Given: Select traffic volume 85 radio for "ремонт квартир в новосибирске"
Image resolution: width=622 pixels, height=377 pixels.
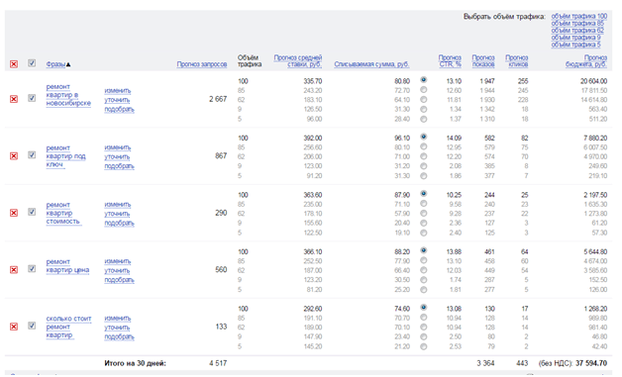Looking at the screenshot, I should (x=424, y=90).
